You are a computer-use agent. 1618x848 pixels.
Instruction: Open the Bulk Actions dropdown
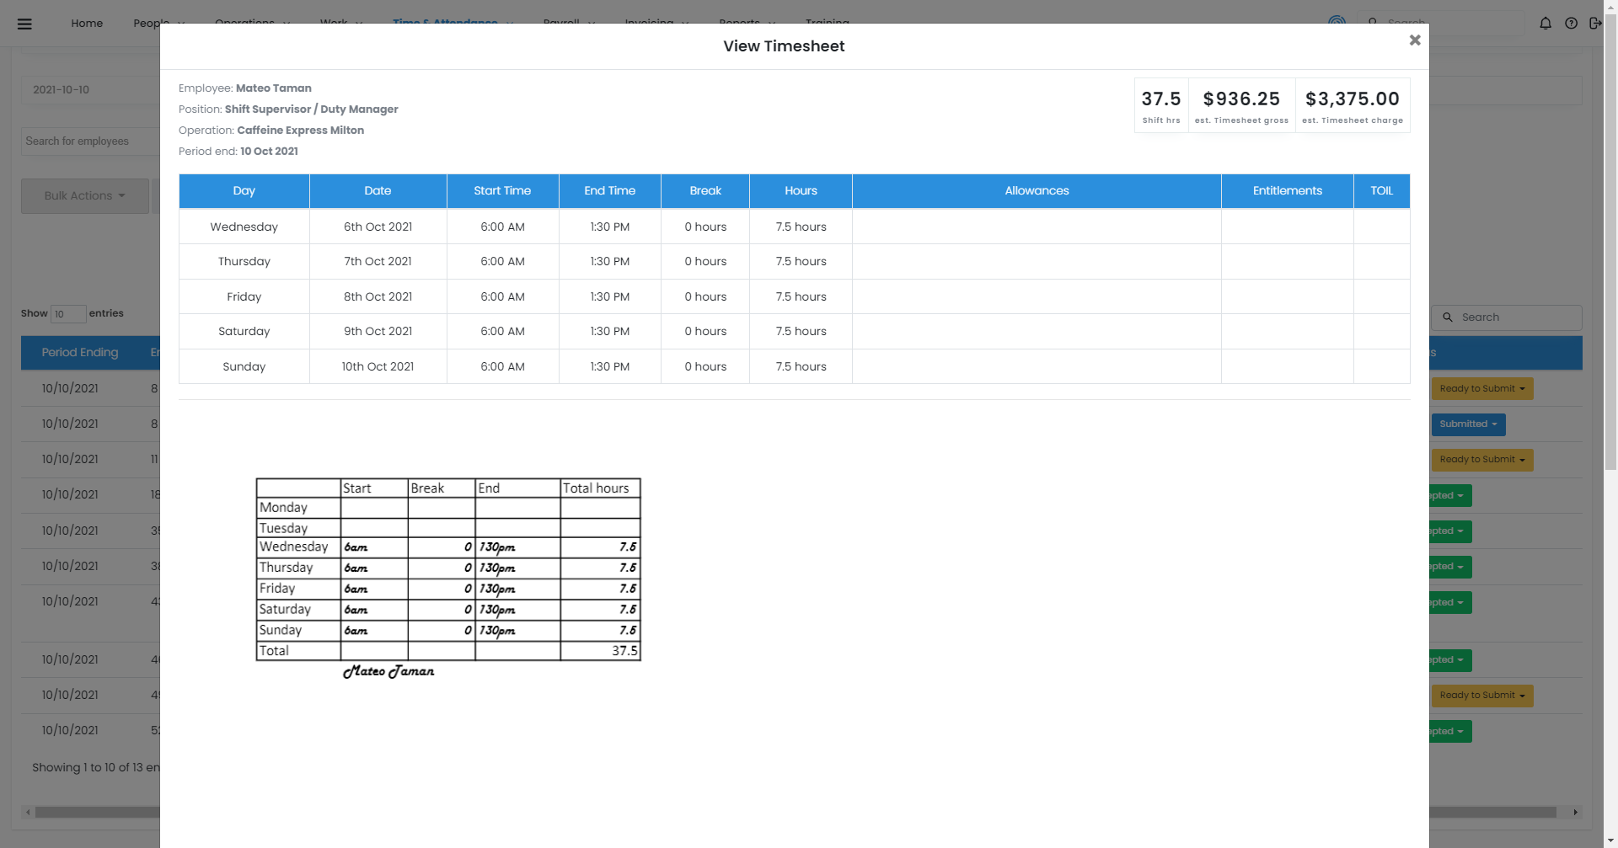pos(84,196)
